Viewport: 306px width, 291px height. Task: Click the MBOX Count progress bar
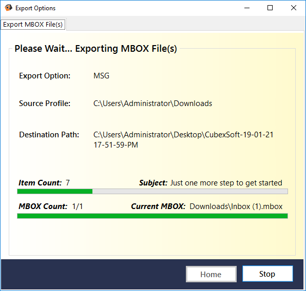[x=152, y=216]
